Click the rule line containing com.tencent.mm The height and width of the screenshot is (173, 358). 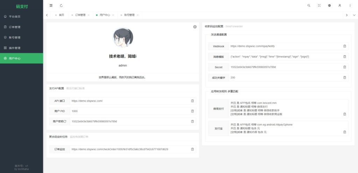click(254, 103)
